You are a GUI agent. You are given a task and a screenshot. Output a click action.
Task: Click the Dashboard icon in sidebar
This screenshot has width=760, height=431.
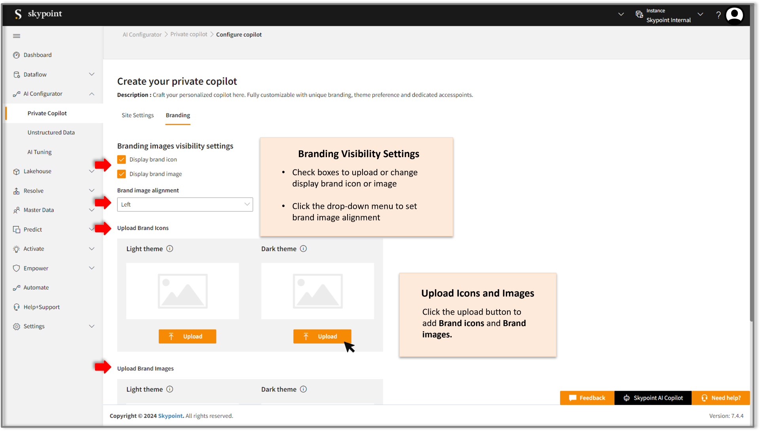[16, 55]
